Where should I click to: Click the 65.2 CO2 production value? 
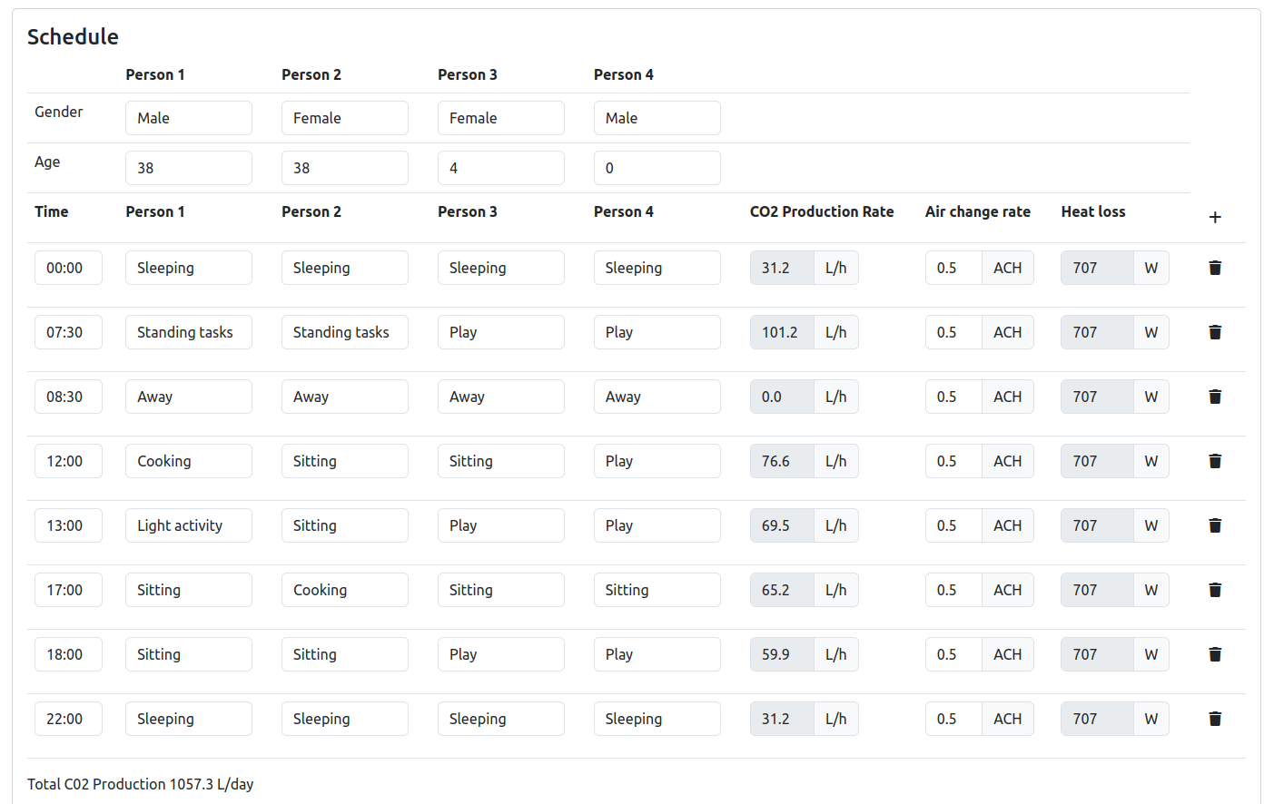782,590
